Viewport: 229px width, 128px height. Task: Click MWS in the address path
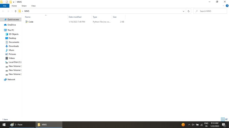27,11
